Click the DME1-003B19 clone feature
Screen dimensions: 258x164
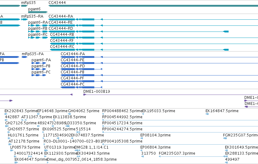(x=97, y=92)
